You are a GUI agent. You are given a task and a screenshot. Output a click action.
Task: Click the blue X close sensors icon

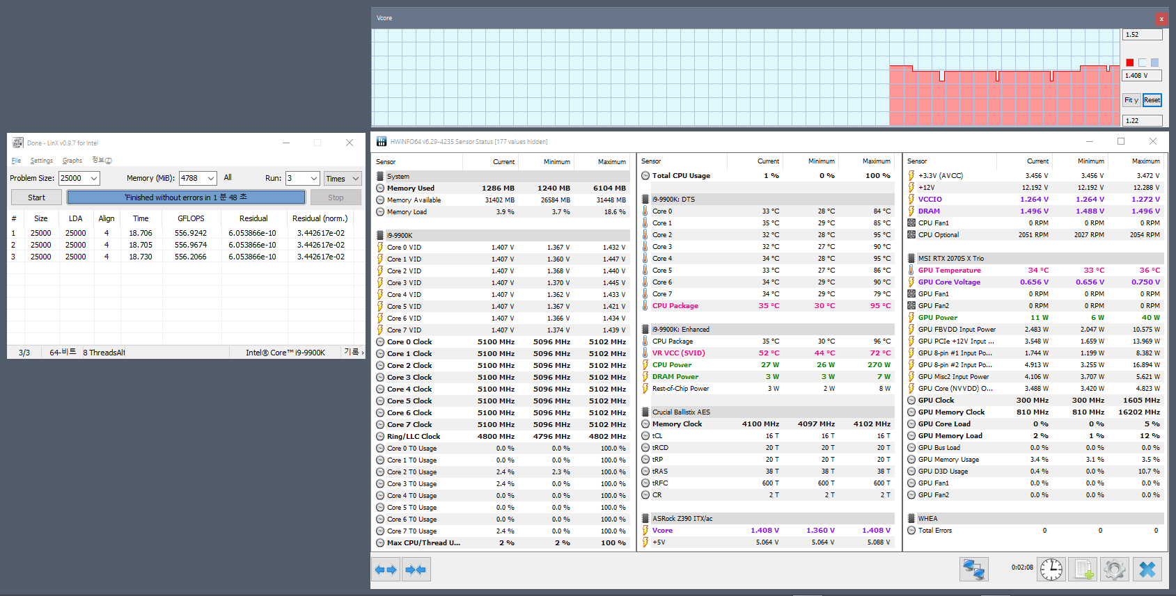(1147, 570)
